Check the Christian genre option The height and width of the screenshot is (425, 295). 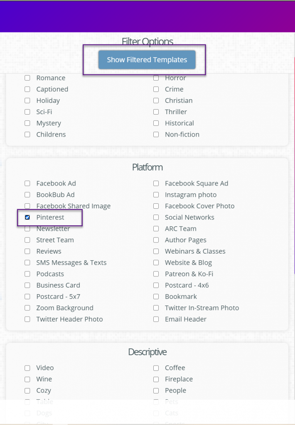point(156,100)
